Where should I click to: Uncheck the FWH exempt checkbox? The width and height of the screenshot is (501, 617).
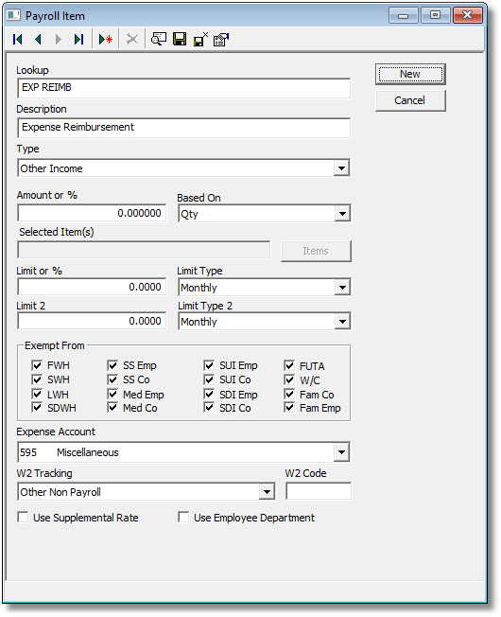[37, 365]
